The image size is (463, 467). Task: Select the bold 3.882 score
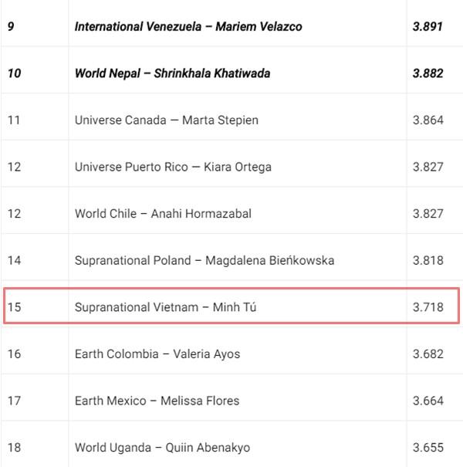(x=428, y=73)
